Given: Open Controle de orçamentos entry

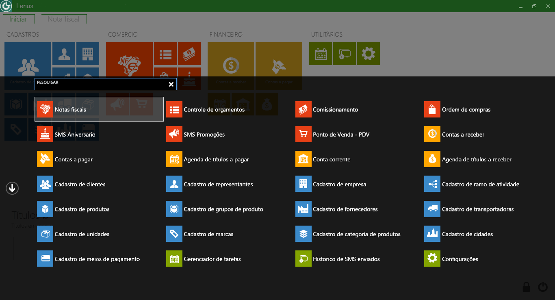Looking at the screenshot, I should (x=214, y=109).
